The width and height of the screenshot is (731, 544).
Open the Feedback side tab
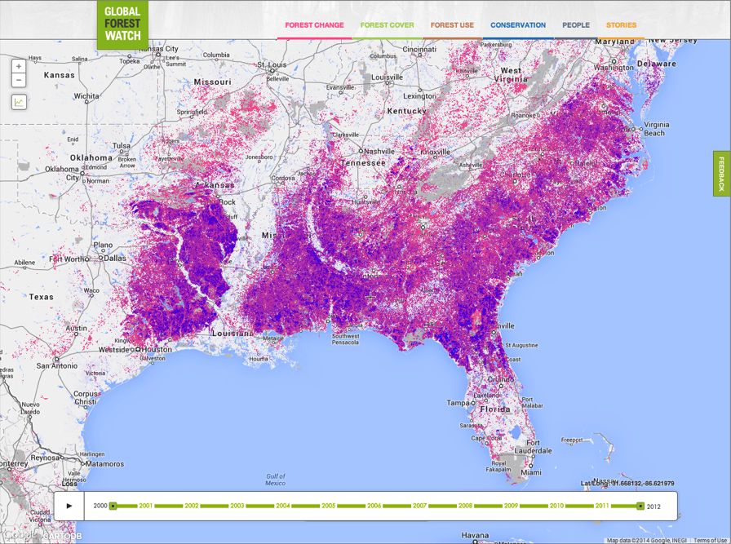[x=722, y=174]
